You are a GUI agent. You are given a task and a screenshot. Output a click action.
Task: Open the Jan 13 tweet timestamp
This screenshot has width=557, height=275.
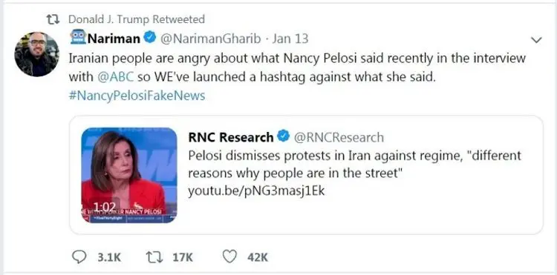pyautogui.click(x=290, y=39)
